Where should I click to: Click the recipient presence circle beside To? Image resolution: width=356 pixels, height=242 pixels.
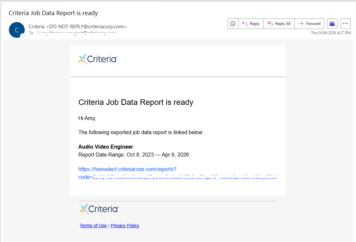[x=38, y=33]
